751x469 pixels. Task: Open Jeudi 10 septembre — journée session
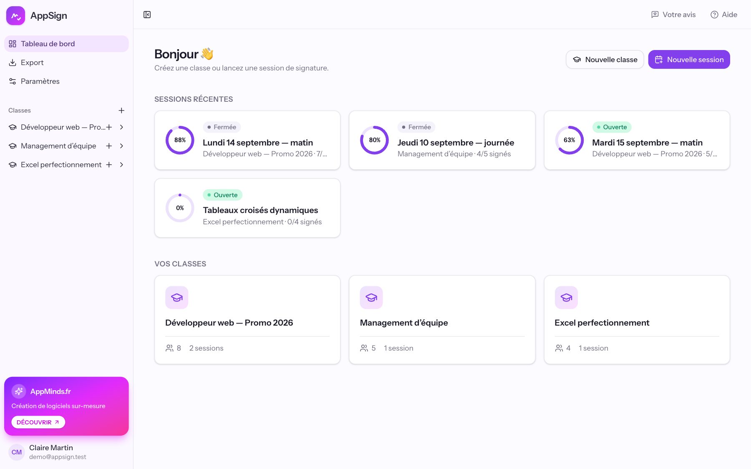coord(442,140)
